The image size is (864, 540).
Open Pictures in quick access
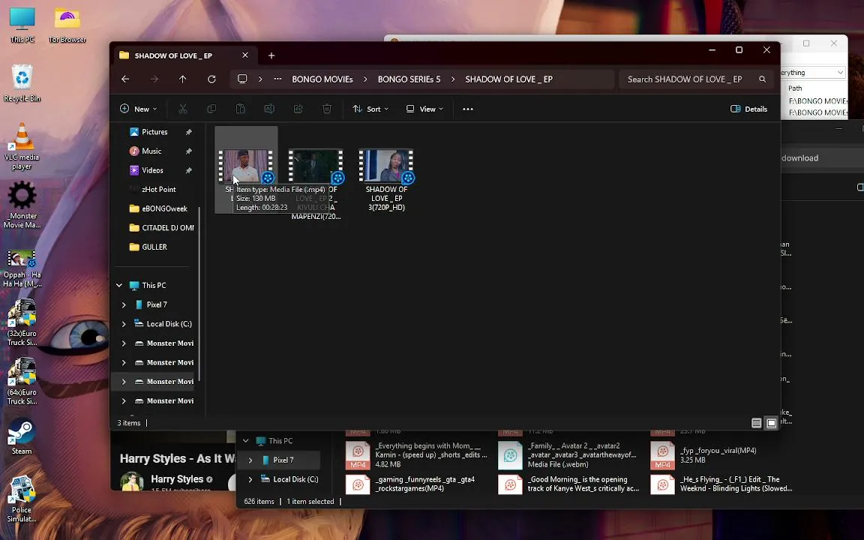click(154, 132)
